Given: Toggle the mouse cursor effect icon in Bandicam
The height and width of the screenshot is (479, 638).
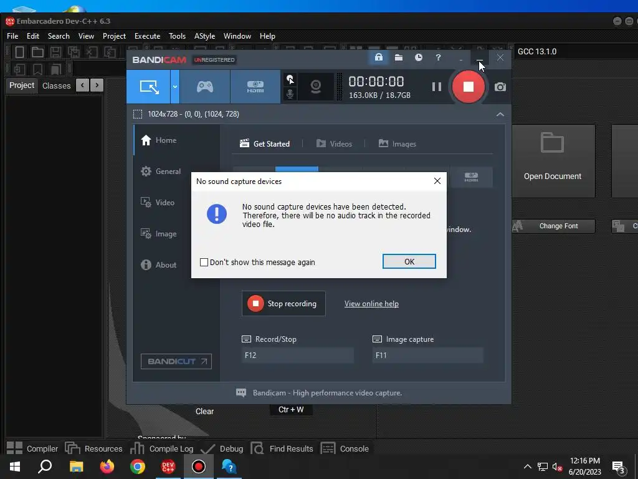Looking at the screenshot, I should coord(290,79).
